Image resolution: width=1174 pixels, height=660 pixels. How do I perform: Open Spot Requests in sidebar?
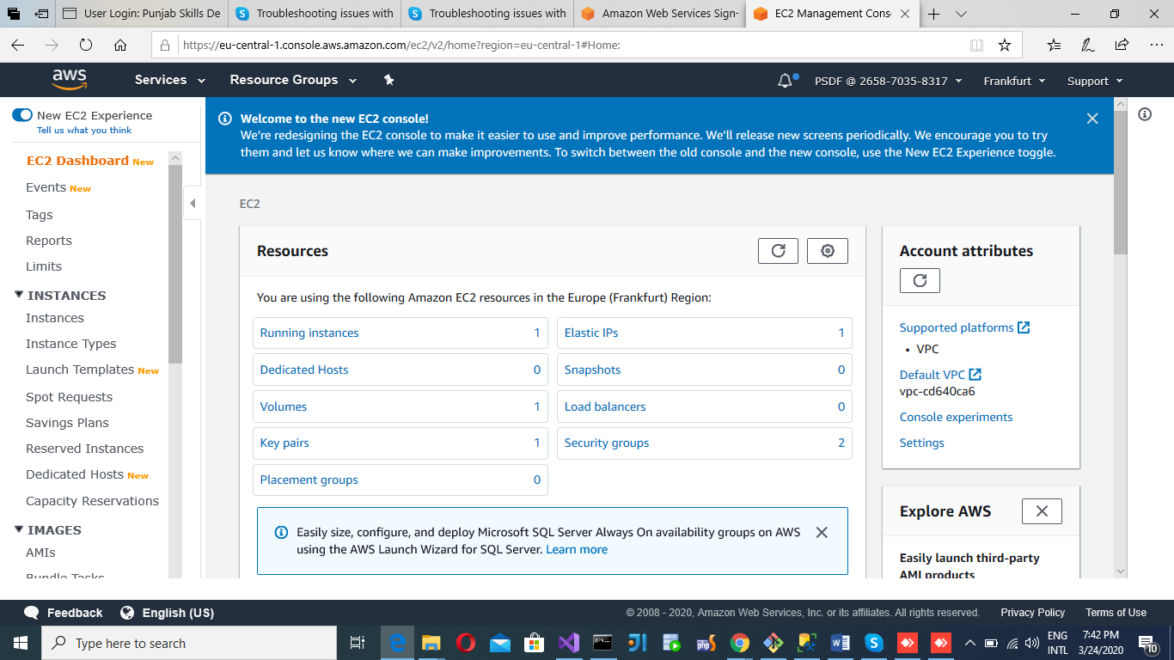pyautogui.click(x=69, y=397)
